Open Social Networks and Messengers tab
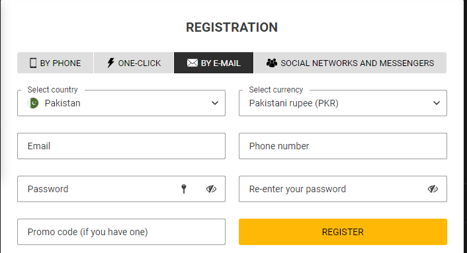 click(x=351, y=63)
